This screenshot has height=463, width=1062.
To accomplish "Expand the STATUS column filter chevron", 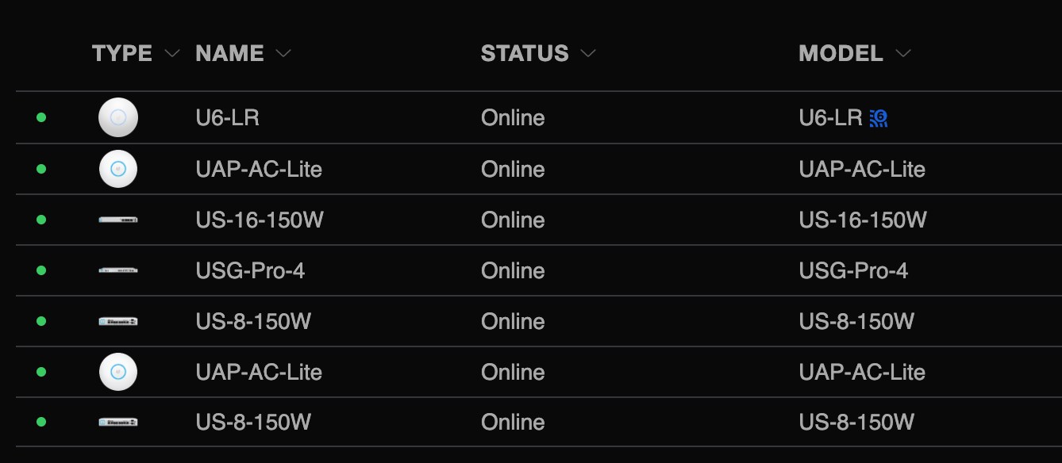I will click(x=587, y=54).
